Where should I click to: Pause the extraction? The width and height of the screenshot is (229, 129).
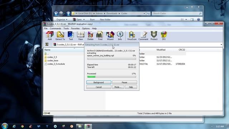tap(125, 82)
